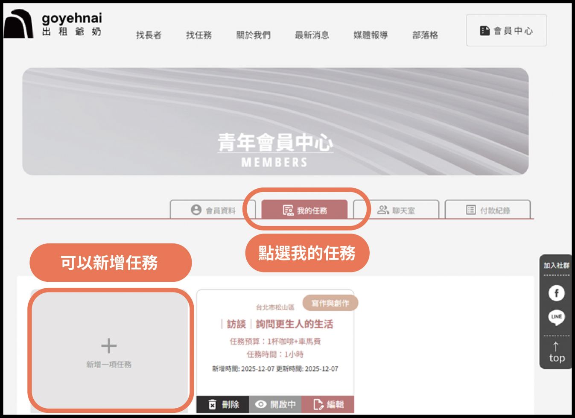Image resolution: width=575 pixels, height=418 pixels.
Task: Edit the task using 編輯 button
Action: click(328, 404)
